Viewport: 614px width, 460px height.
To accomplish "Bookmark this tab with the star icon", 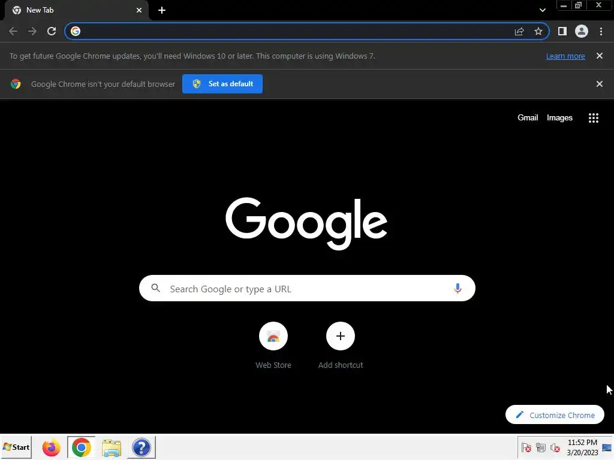I will coord(538,31).
